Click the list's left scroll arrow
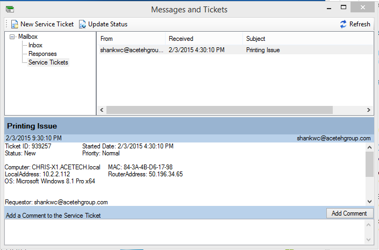The height and width of the screenshot is (250, 379). point(102,110)
